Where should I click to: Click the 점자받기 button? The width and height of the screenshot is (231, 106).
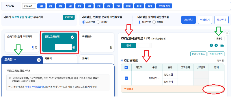point(221,20)
